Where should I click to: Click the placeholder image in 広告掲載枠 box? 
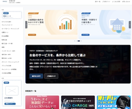12,91
